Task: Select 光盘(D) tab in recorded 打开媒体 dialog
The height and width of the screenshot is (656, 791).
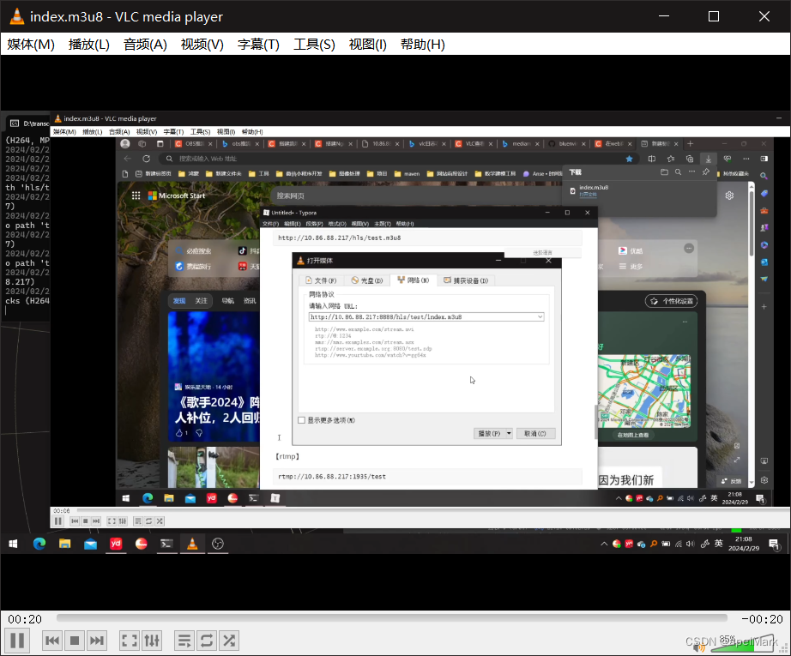Action: [367, 280]
